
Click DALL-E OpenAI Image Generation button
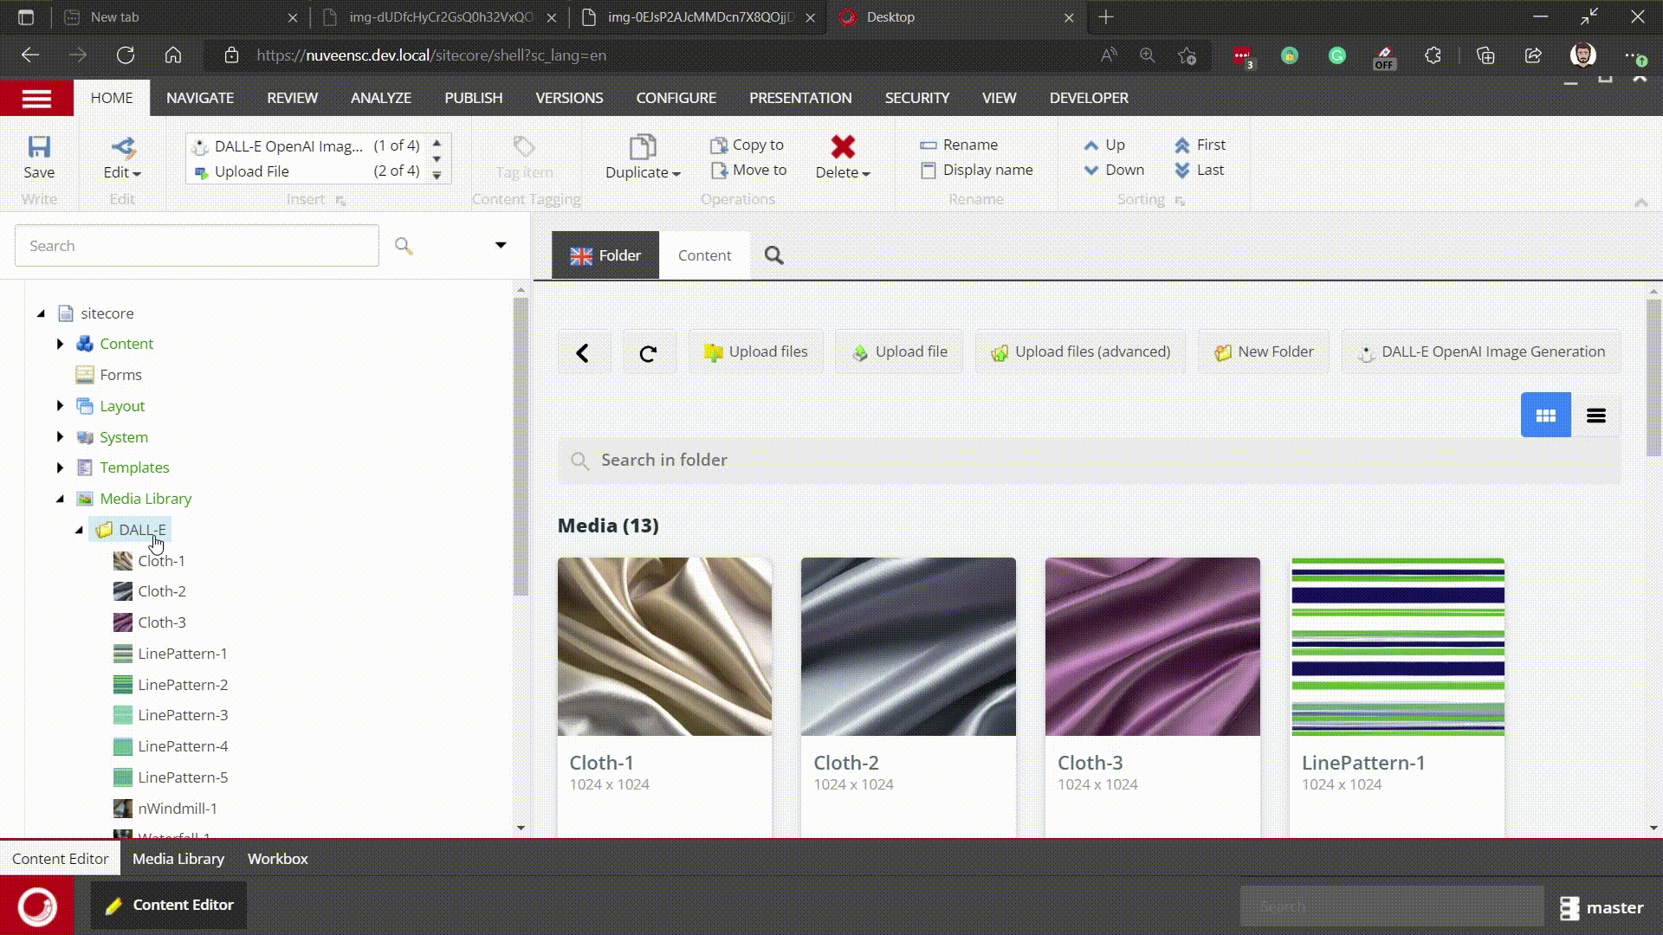[1481, 352]
